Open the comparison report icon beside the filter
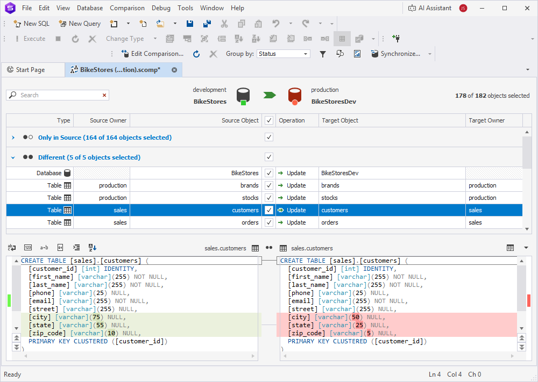Screen dimensions: 538x382 357,54
